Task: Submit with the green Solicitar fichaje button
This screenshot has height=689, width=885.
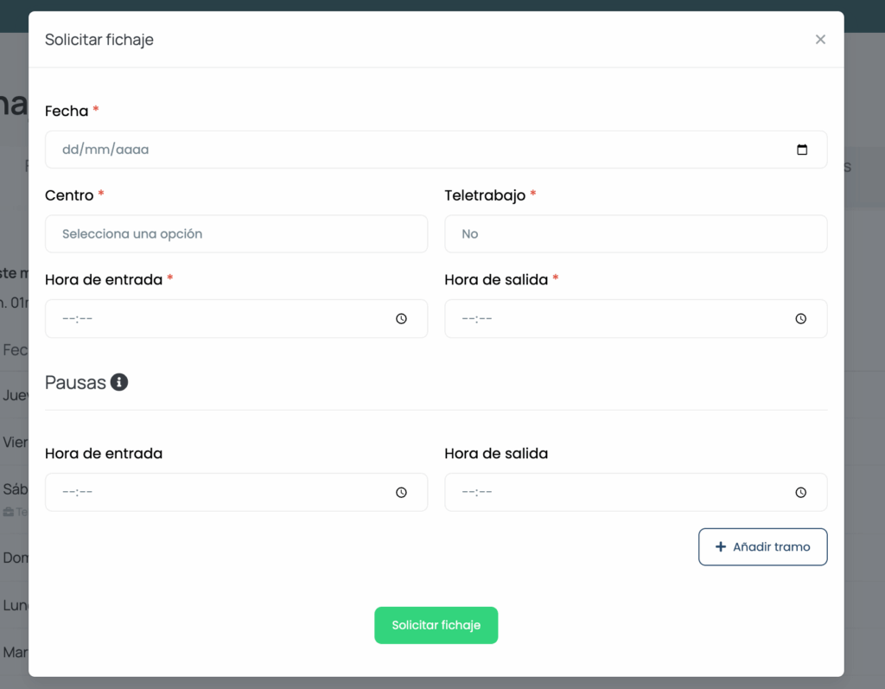Action: [x=436, y=625]
